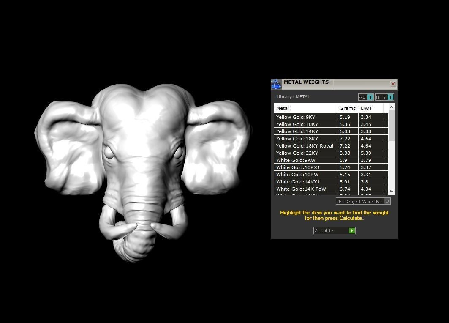
Task: Click the 3.79 DWT value
Action: [366, 160]
